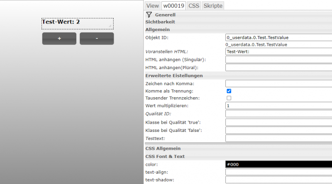The height and width of the screenshot is (184, 332).
Task: Select the Test-Wert text widget
Action: click(77, 23)
